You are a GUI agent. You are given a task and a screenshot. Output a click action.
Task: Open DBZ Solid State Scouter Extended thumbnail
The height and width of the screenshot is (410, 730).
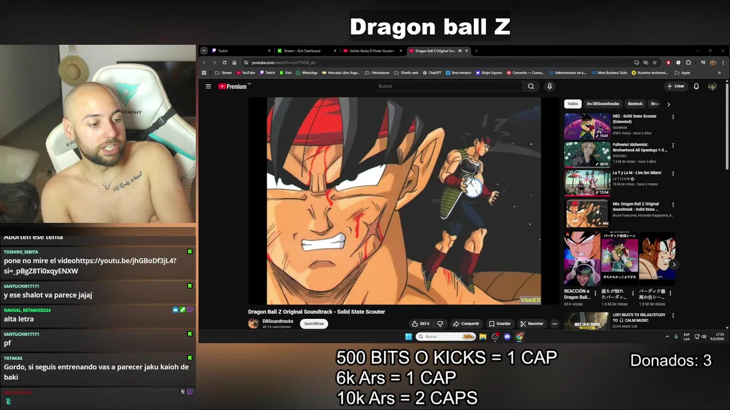point(587,126)
